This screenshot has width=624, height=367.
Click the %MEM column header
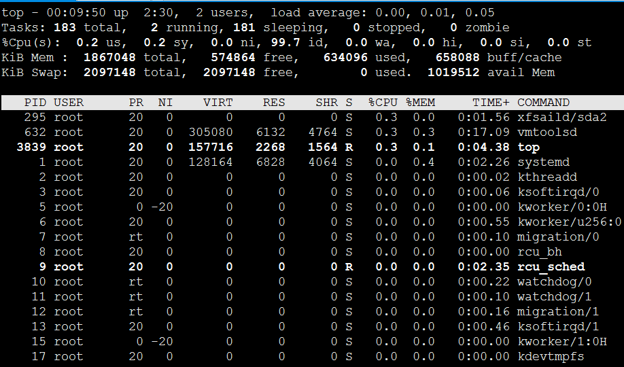coord(420,103)
